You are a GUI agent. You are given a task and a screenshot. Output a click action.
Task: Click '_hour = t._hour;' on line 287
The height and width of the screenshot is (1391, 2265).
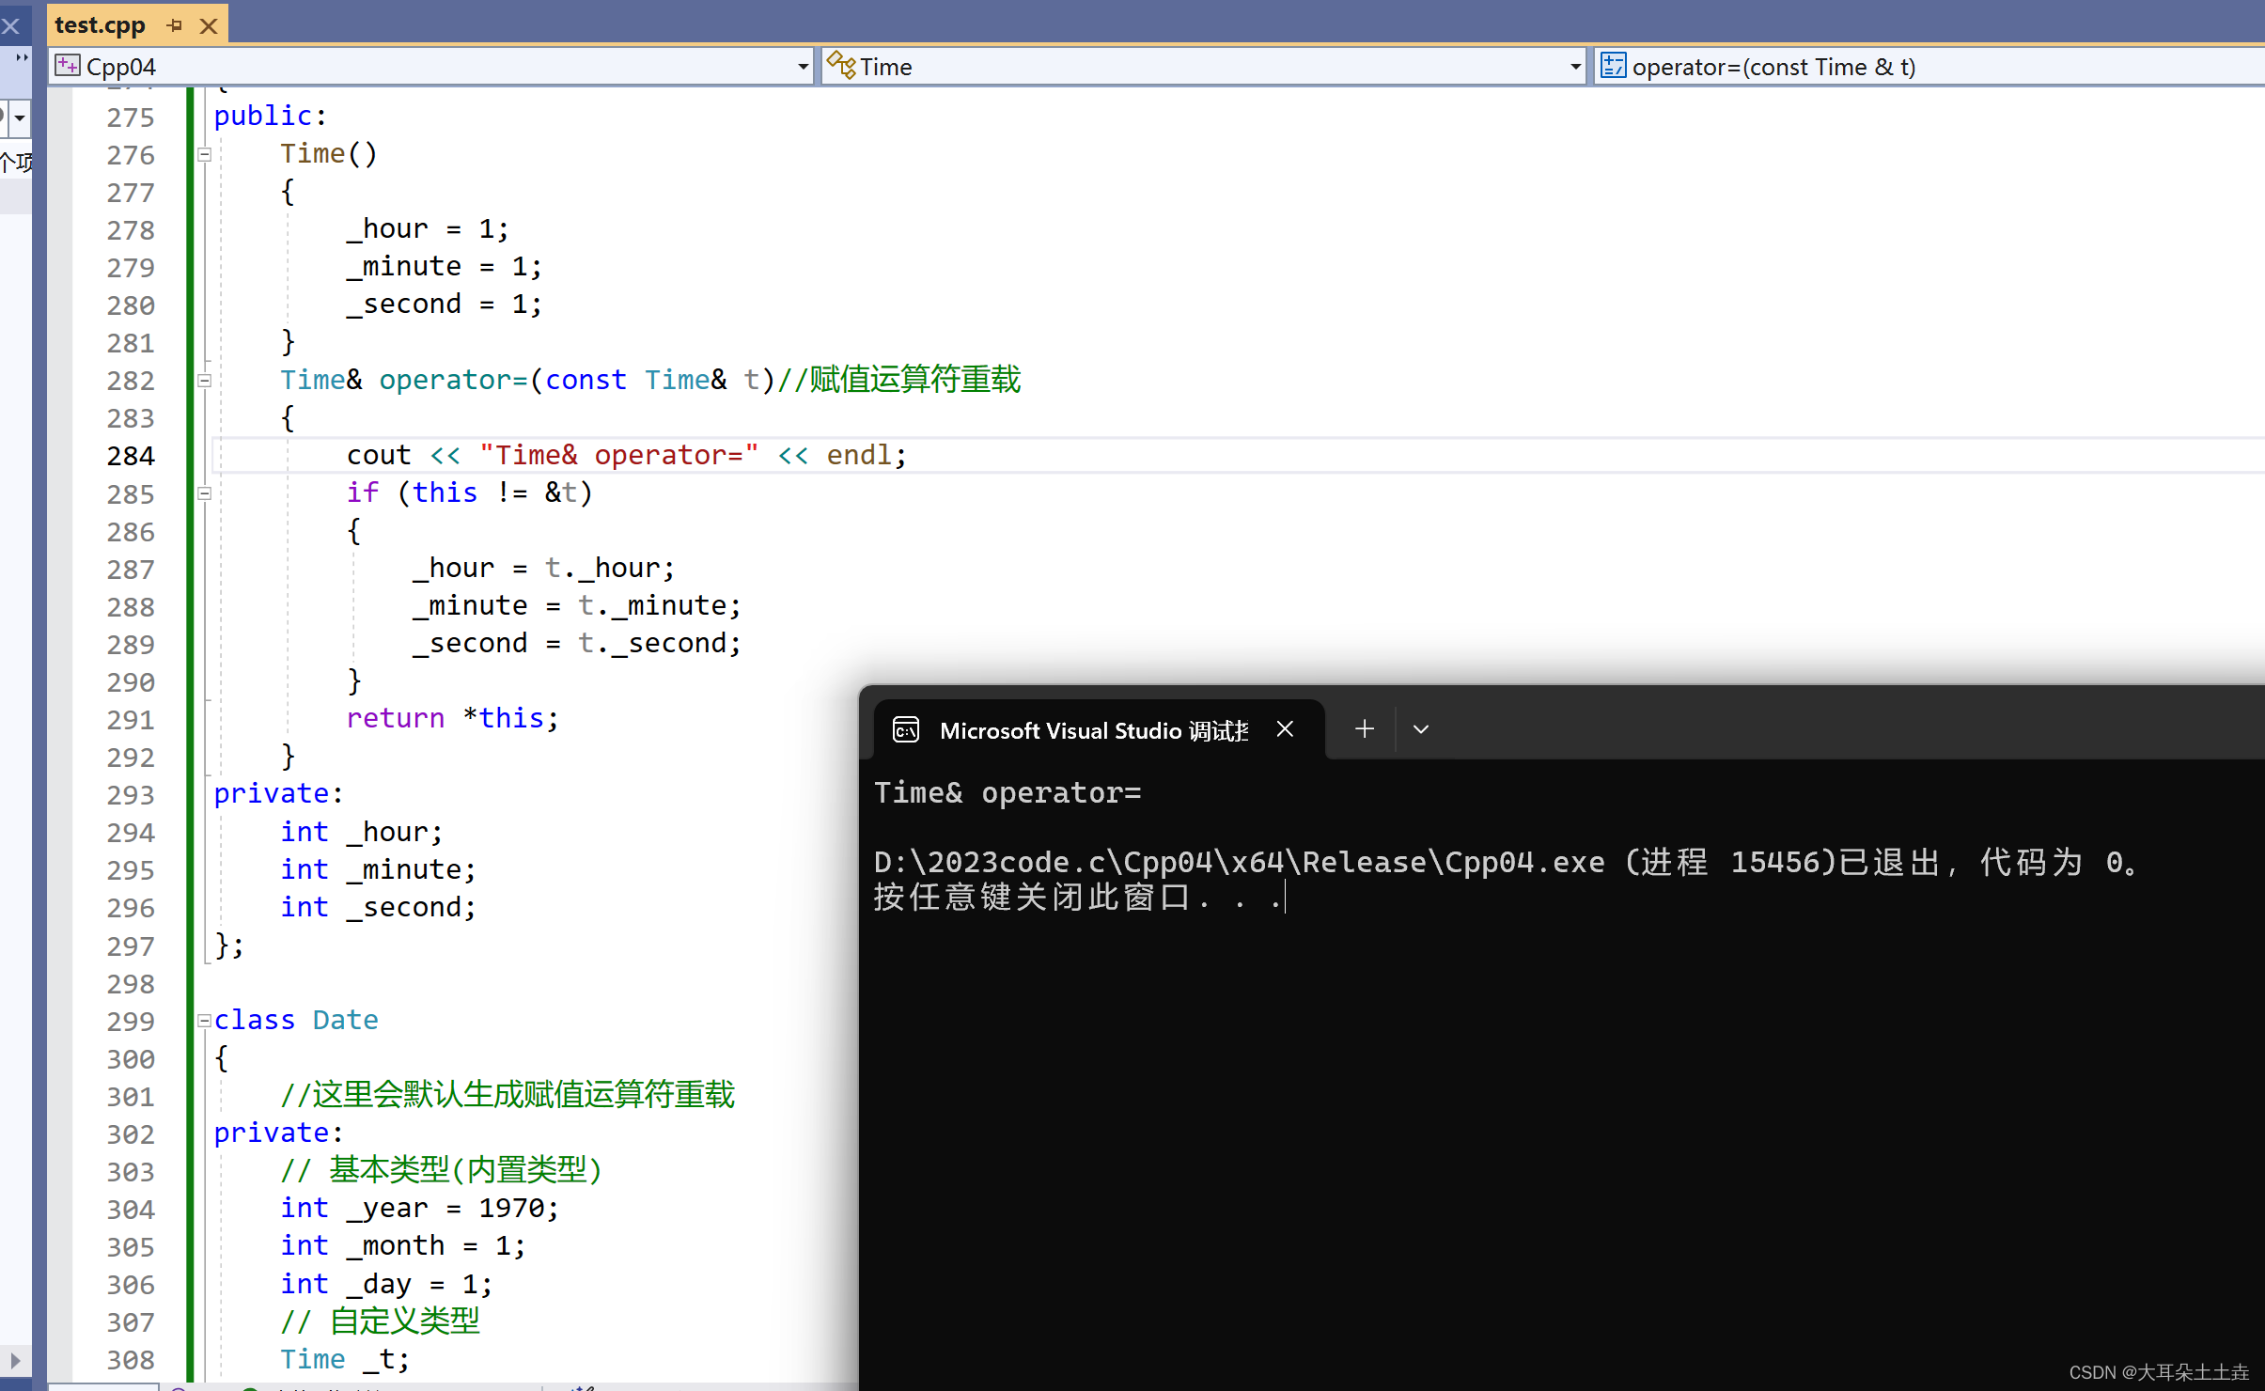click(x=543, y=568)
